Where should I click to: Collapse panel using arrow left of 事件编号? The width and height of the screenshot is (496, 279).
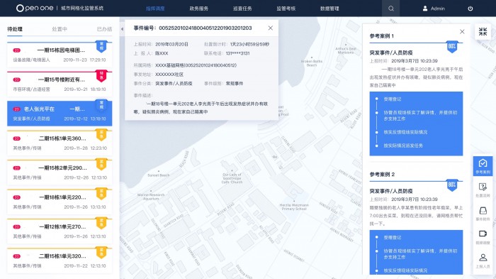pyautogui.click(x=122, y=29)
